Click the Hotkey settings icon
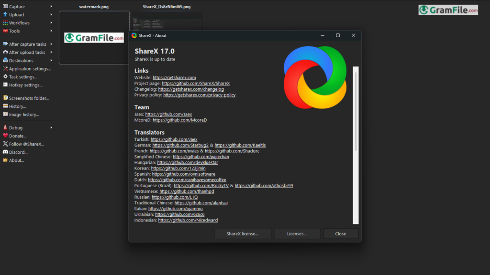Viewport: 490px width, 275px height. pos(5,85)
